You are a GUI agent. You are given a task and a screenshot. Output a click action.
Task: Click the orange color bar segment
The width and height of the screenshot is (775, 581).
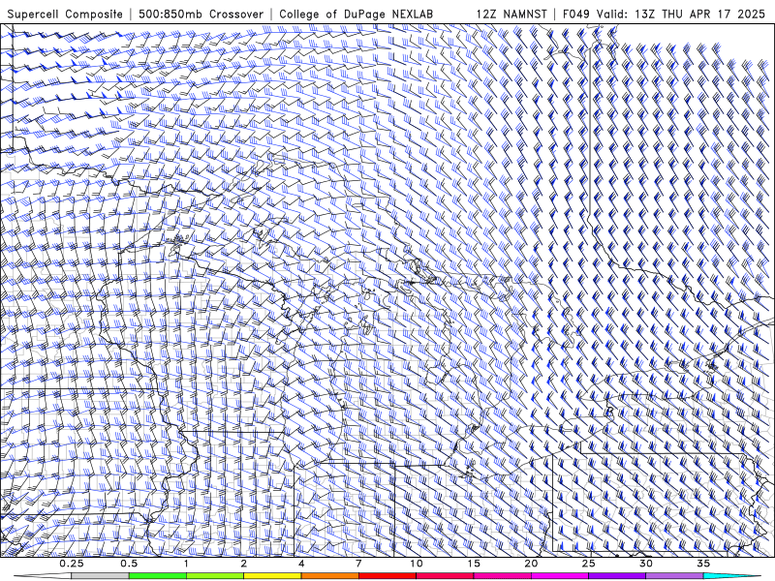click(x=329, y=576)
